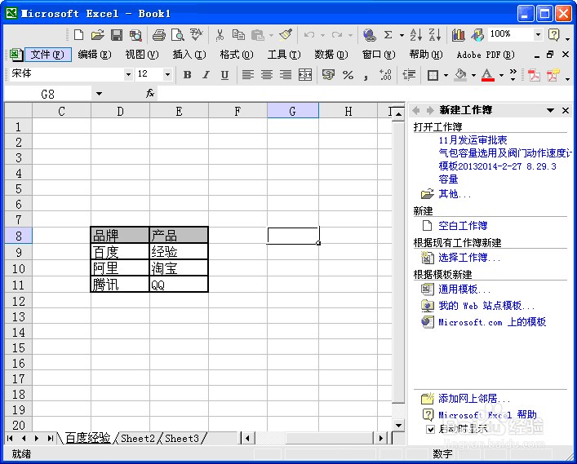Click the 其他... open link
The image size is (577, 464).
coord(455,194)
